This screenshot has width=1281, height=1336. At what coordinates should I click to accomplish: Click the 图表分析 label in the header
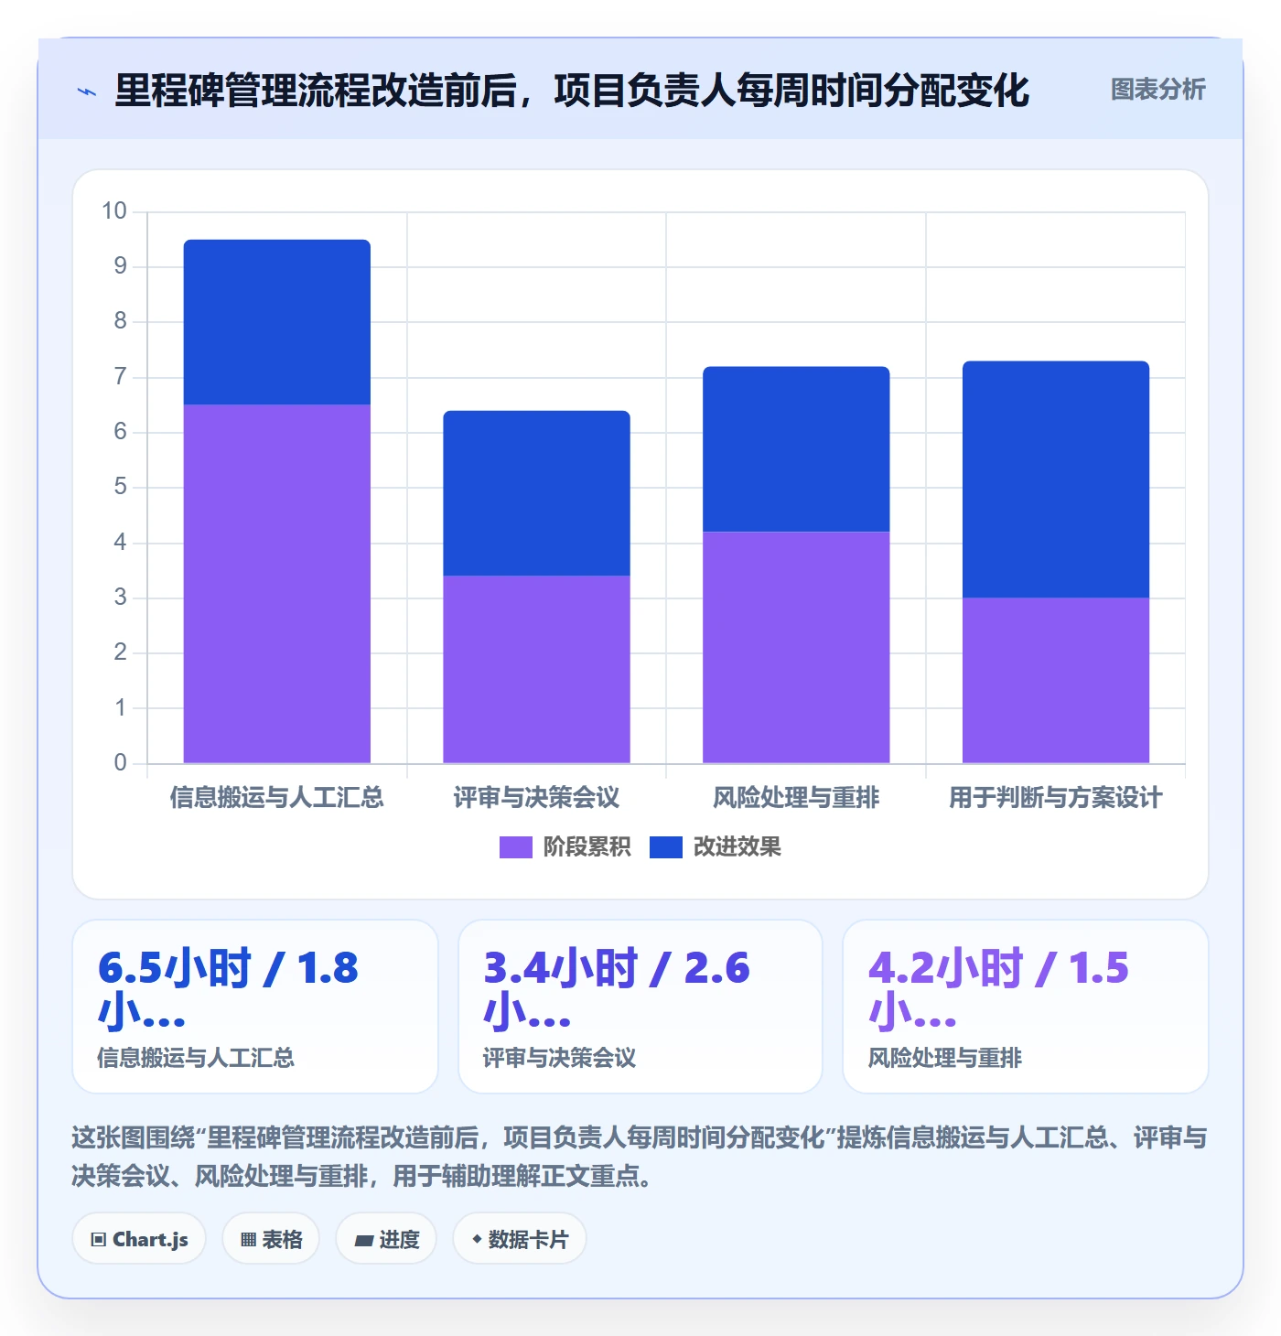point(1157,90)
